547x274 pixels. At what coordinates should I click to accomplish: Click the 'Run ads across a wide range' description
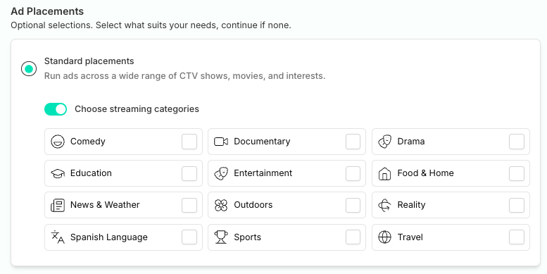[184, 76]
